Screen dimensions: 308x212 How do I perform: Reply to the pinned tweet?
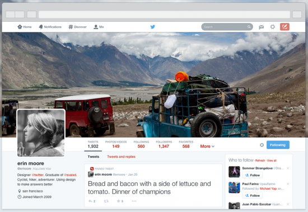coord(92,201)
